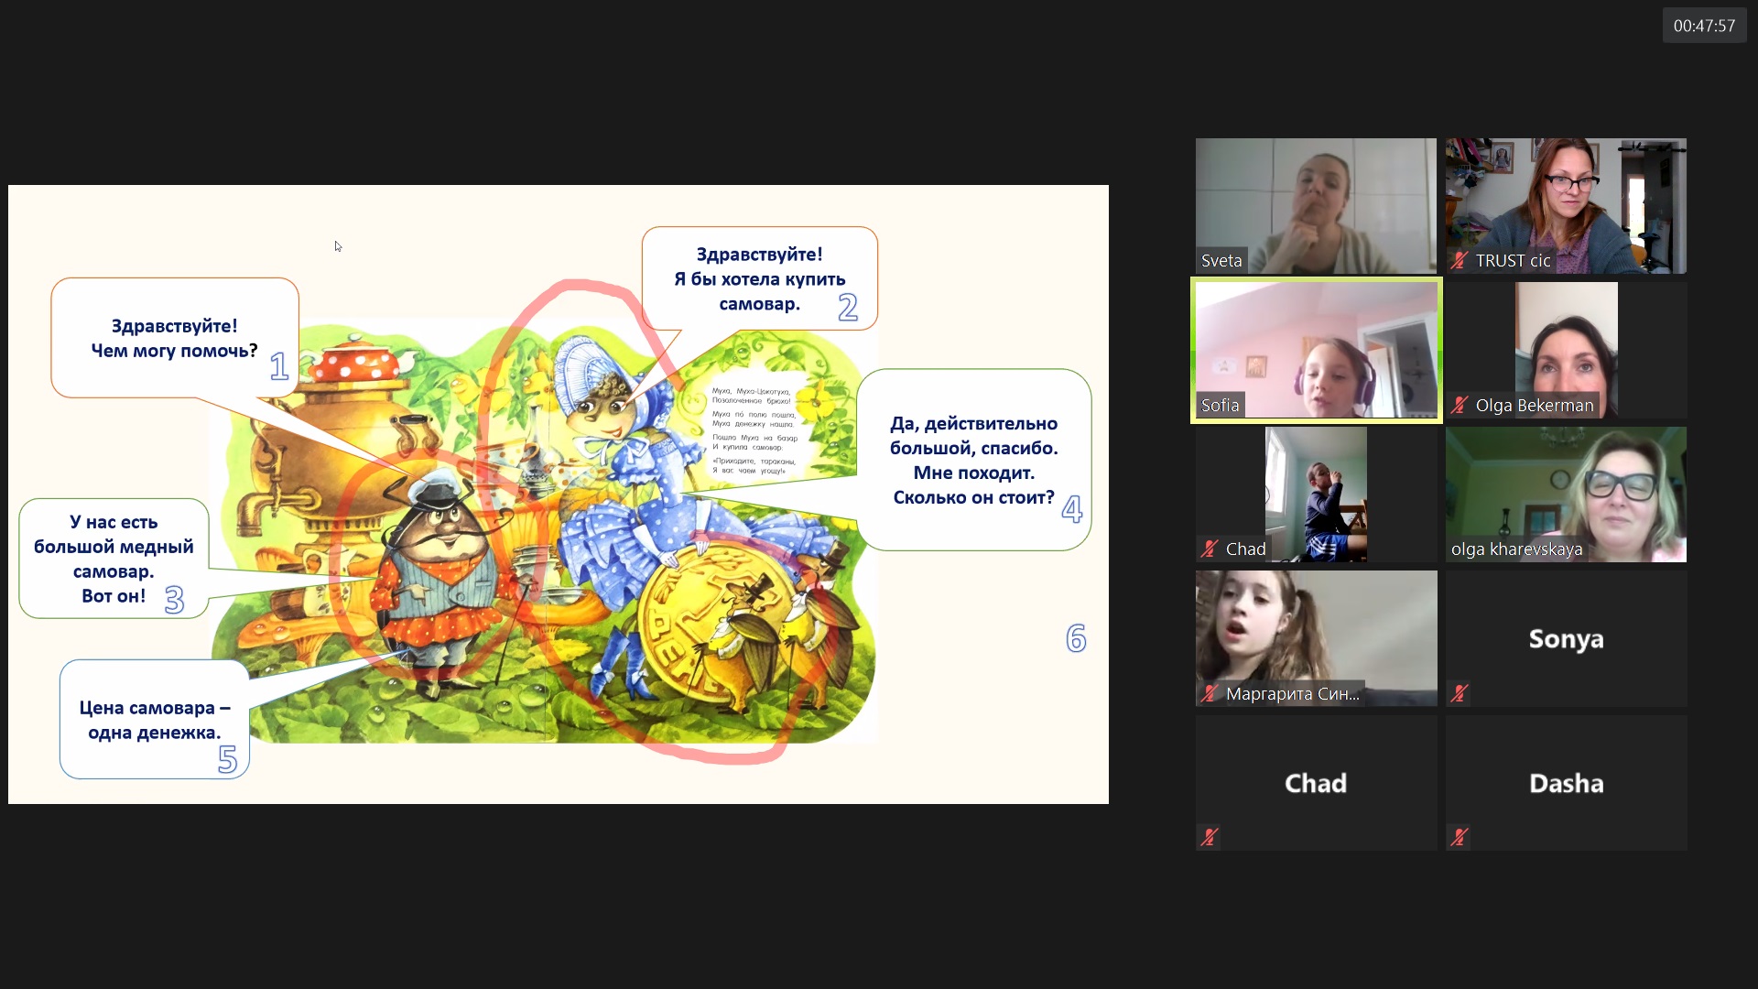Click speech bubble number 1 greeting
Image resolution: width=1758 pixels, height=989 pixels.
coord(174,338)
